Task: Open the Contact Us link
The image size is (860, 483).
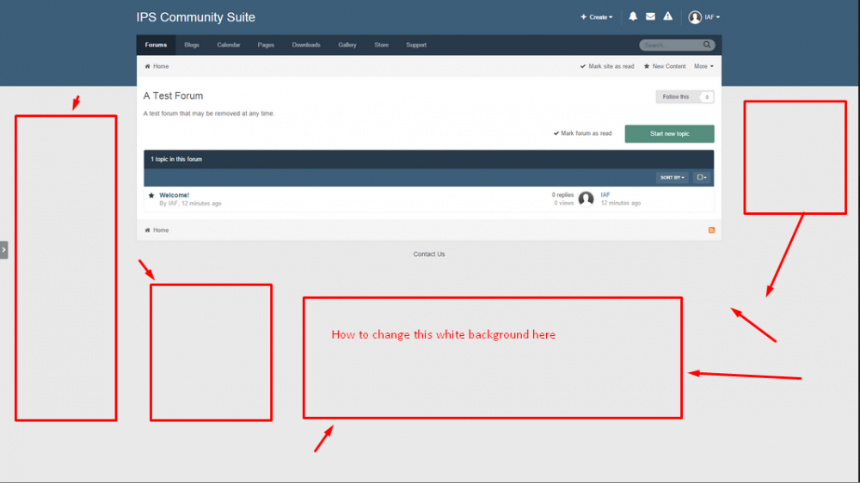Action: [429, 254]
